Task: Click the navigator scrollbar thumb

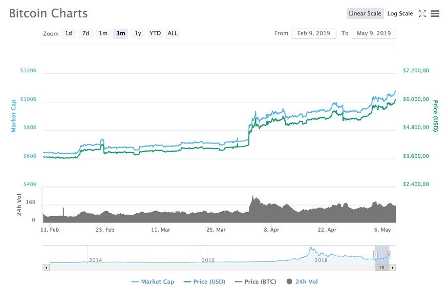Action: coord(382,268)
